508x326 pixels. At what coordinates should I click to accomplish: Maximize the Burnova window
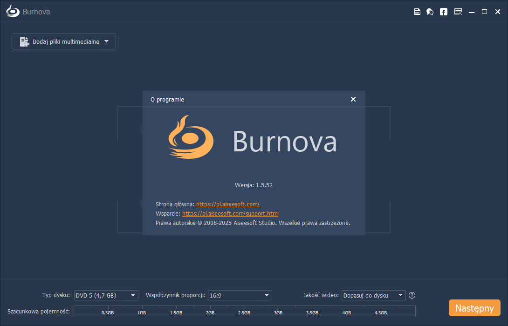(x=484, y=12)
